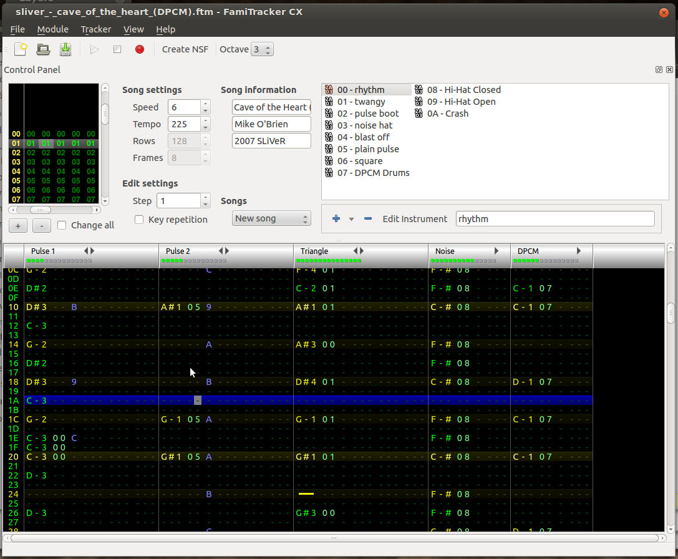
Task: Open an existing module file
Action: click(42, 49)
